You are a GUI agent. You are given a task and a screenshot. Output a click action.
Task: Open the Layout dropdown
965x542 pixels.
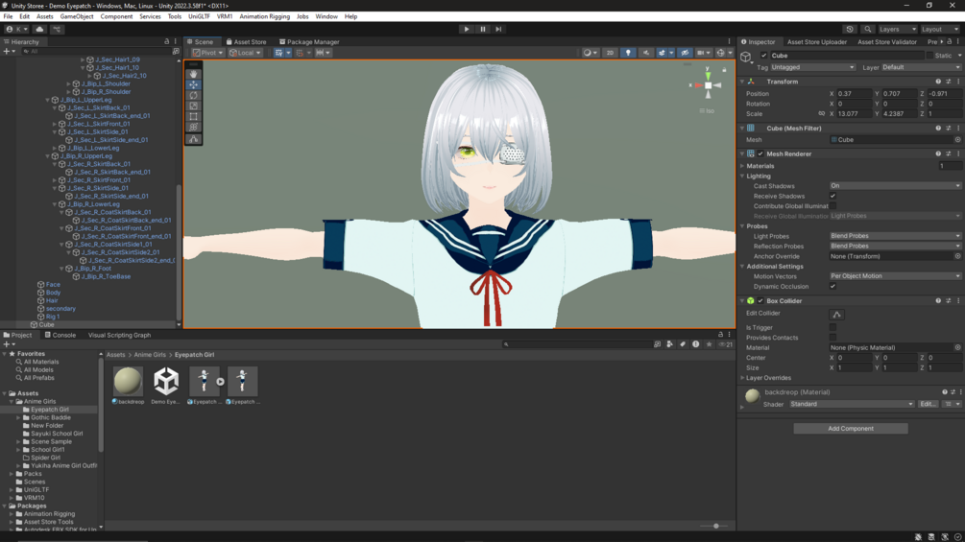click(940, 29)
